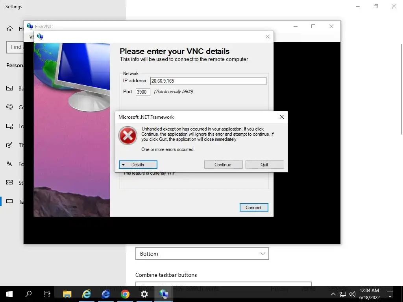Click the VNC details dialog title icon
The width and height of the screenshot is (403, 302).
[x=40, y=37]
